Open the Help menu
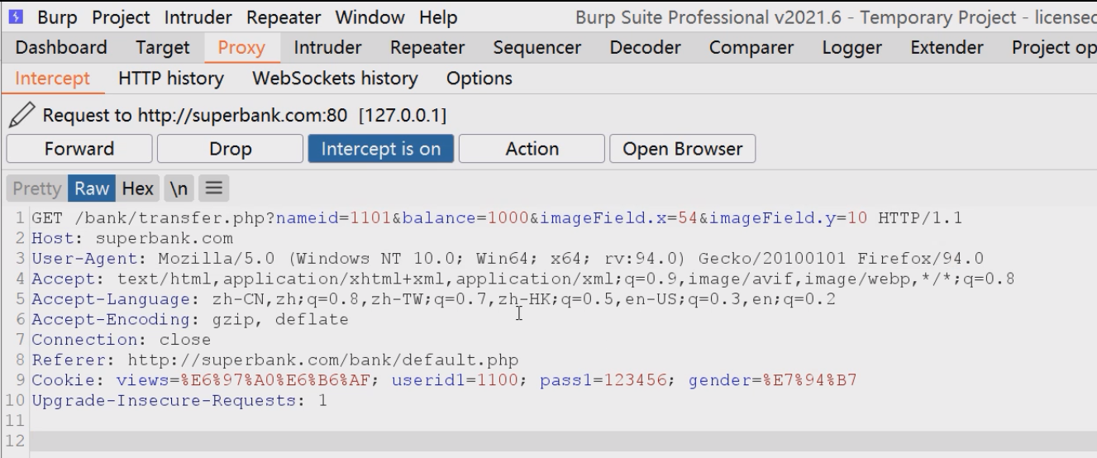The width and height of the screenshot is (1097, 458). [x=438, y=17]
